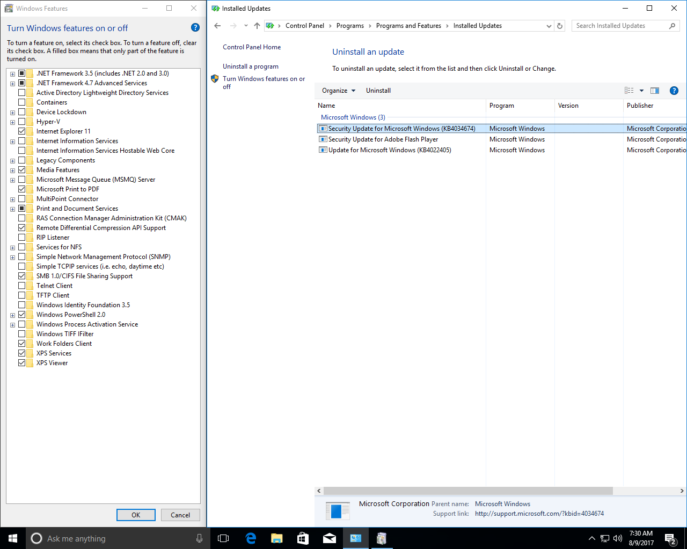687x549 pixels.
Task: Click Uninstall in the toolbar
Action: 378,91
